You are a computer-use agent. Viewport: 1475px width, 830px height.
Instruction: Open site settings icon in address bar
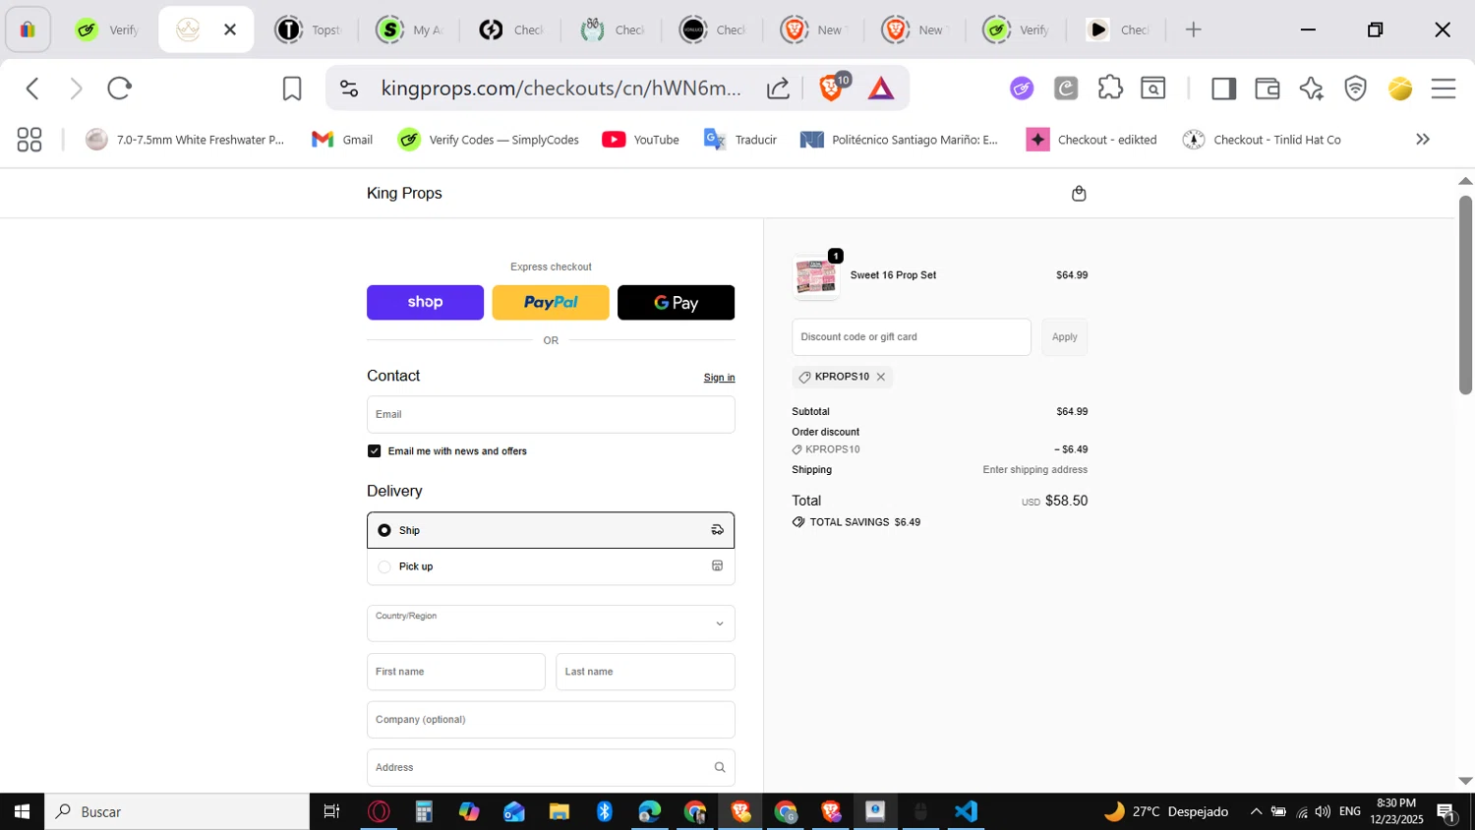[349, 89]
